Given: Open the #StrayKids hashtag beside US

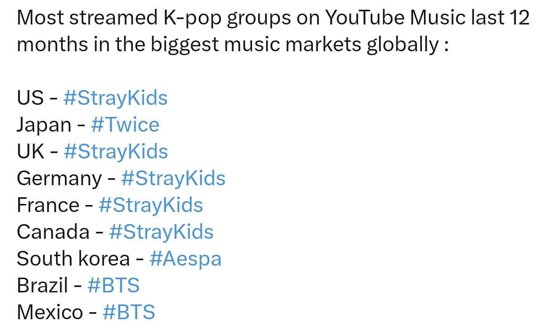Looking at the screenshot, I should coord(116,98).
